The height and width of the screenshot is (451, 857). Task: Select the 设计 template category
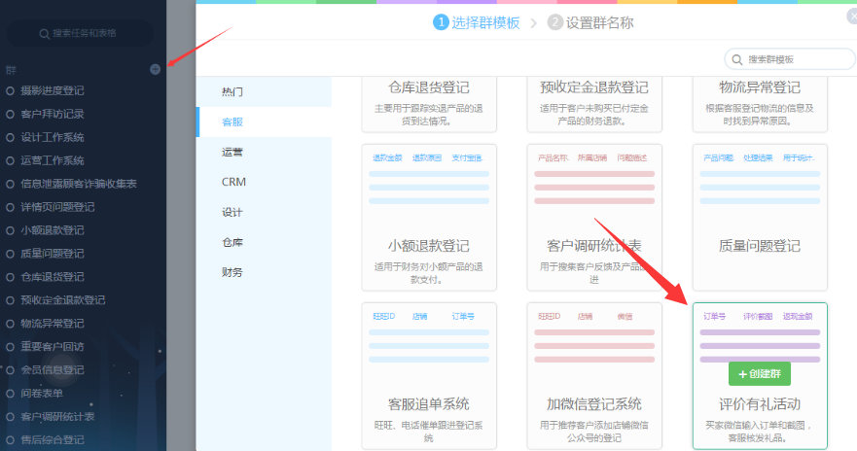click(x=264, y=212)
